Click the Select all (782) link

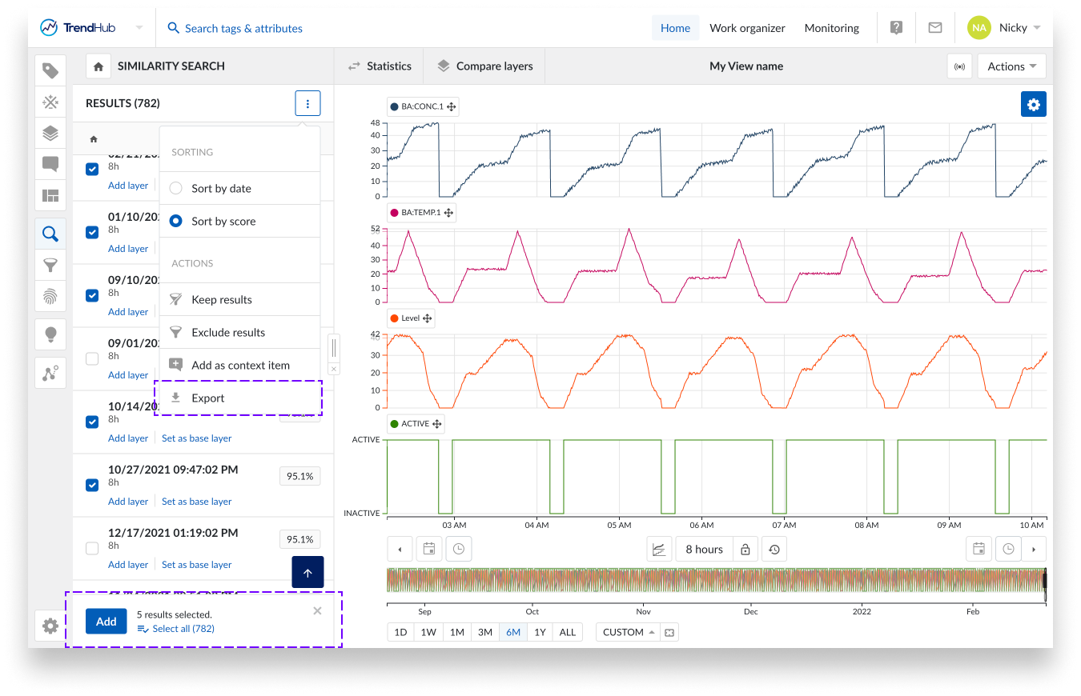[x=183, y=629]
